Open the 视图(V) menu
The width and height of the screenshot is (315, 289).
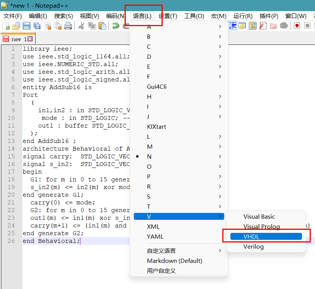(x=89, y=16)
